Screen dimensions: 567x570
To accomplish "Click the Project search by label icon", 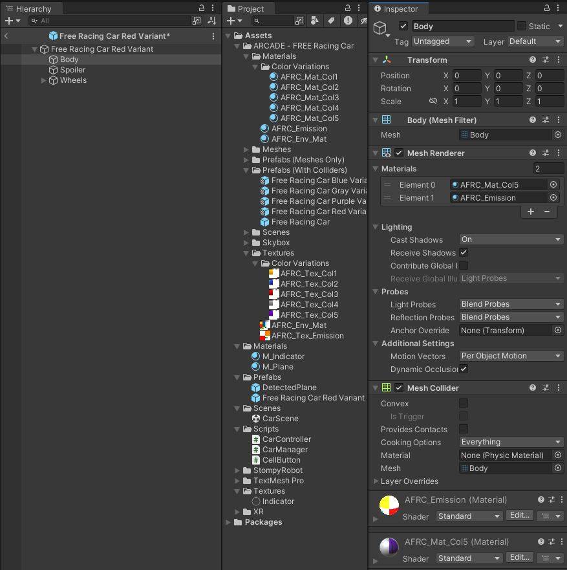I will [331, 21].
